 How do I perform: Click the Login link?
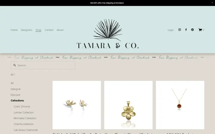(171, 30)
